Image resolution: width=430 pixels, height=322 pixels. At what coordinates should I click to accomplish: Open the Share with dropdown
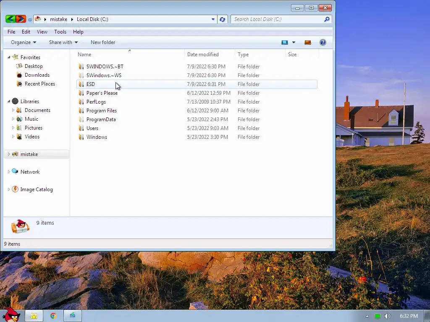coord(63,42)
